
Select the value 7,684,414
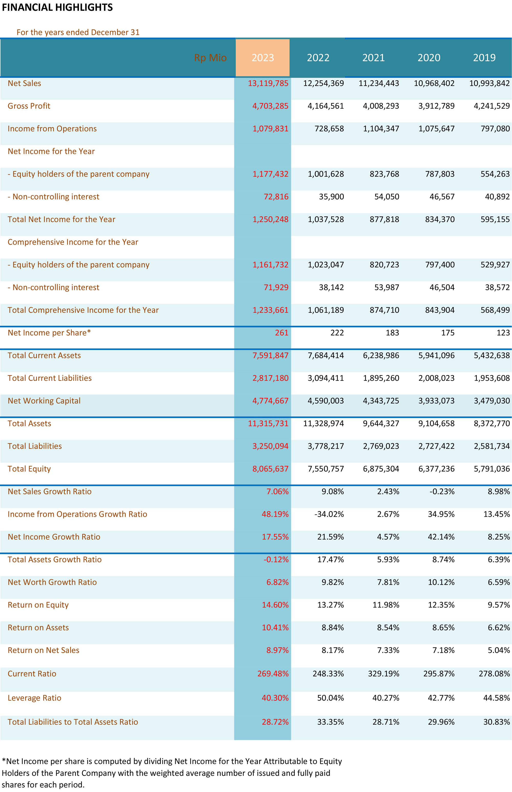325,355
